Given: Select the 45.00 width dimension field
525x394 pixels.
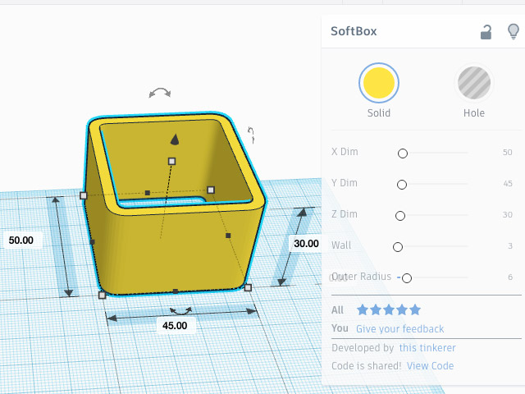Looking at the screenshot, I should [175, 325].
